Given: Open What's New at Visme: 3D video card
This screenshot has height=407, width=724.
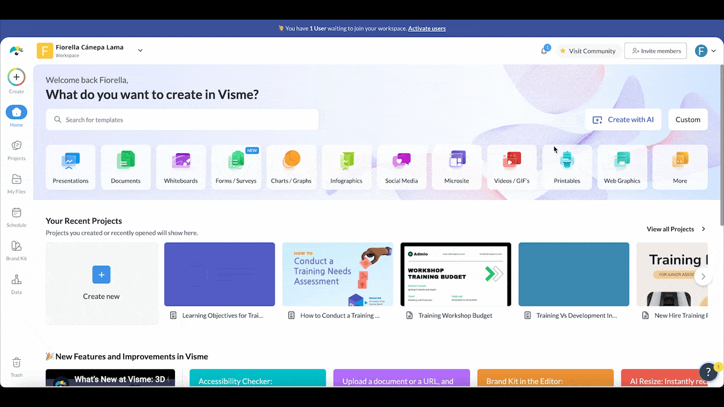Looking at the screenshot, I should click(x=110, y=378).
